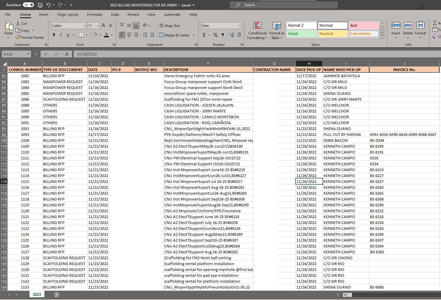
Task: Apply the Neutral cell style
Action: pyautogui.click(x=333, y=33)
